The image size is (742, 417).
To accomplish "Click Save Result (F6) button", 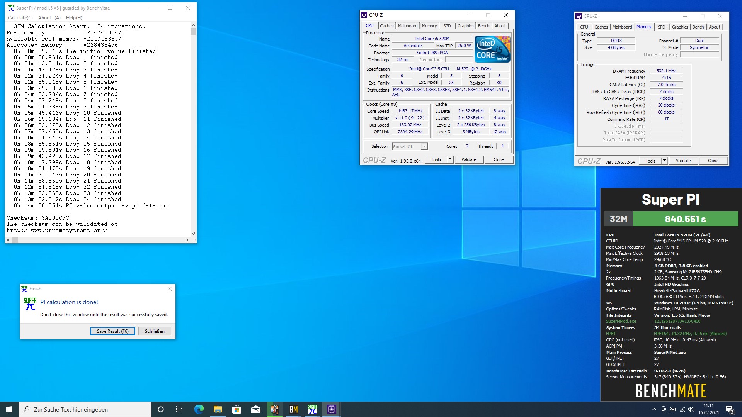I will (113, 331).
